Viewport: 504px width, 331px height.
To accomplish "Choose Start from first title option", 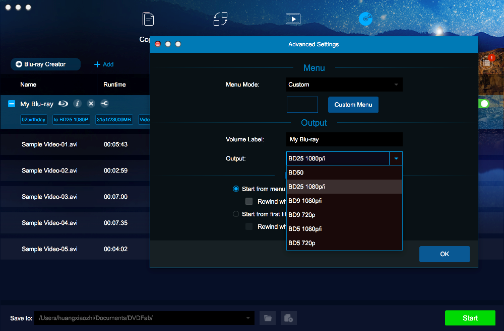I will point(236,214).
